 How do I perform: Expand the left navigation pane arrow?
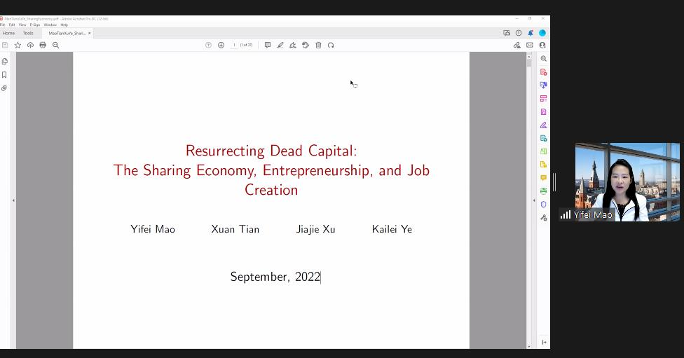pyautogui.click(x=13, y=200)
